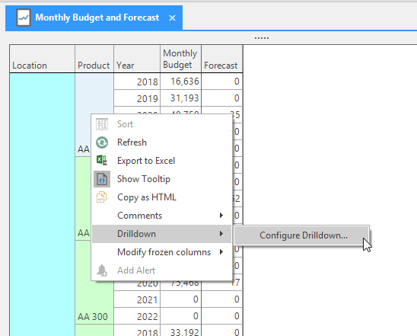Choose Refresh from the context menu
The width and height of the screenshot is (417, 336).
click(161, 142)
